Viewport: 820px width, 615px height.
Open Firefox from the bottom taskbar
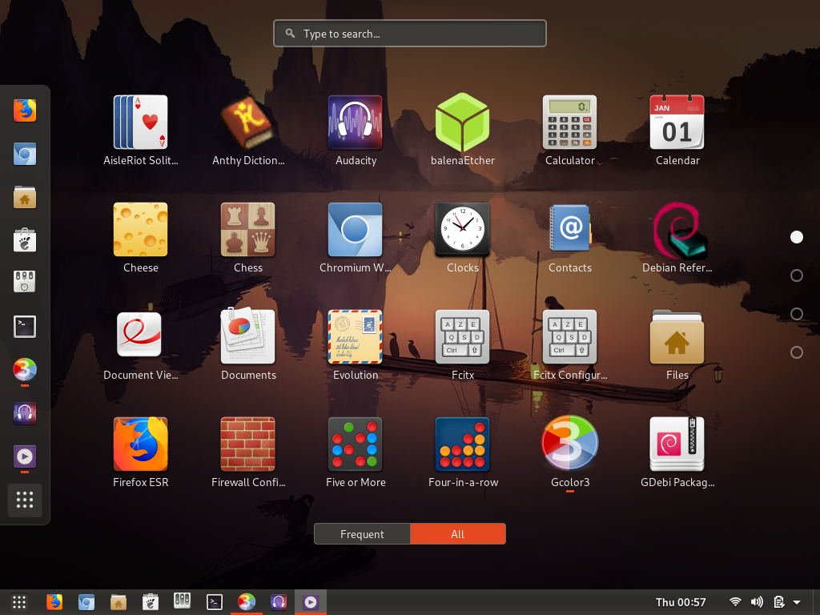click(54, 602)
